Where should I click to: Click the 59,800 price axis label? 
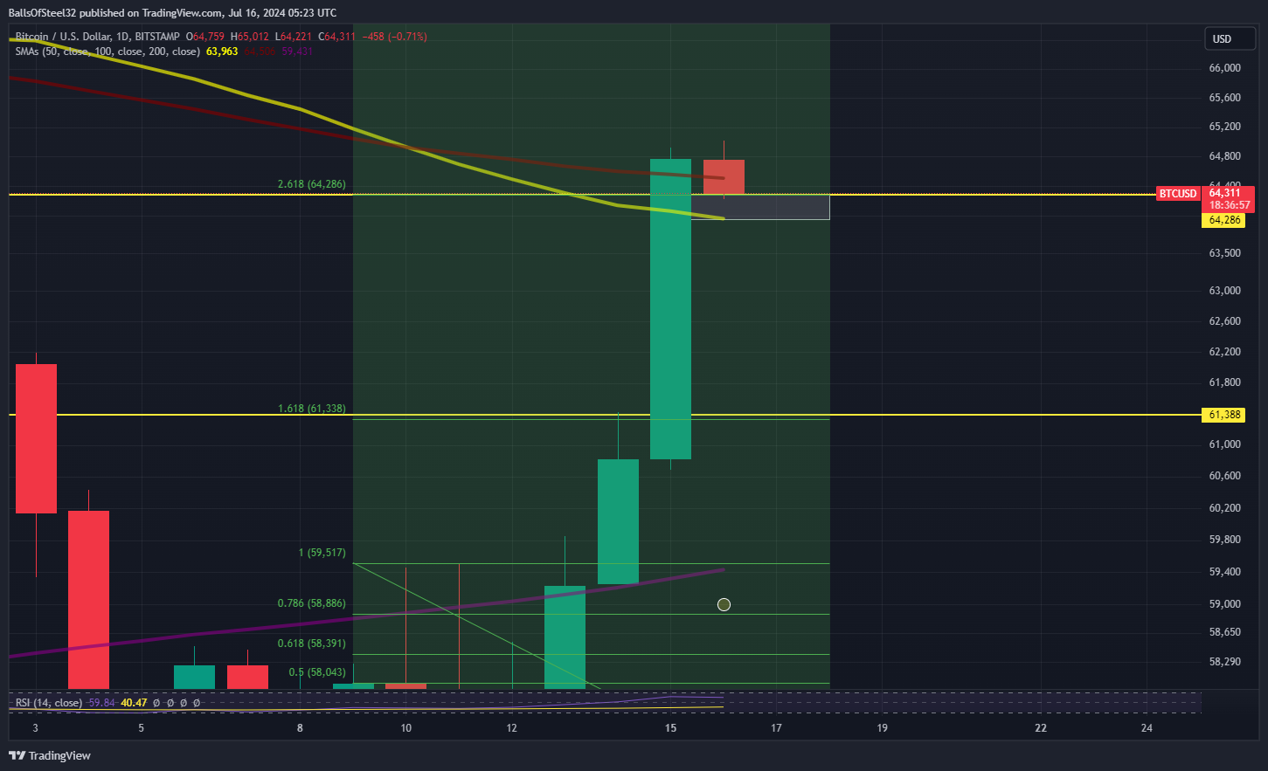[1225, 540]
